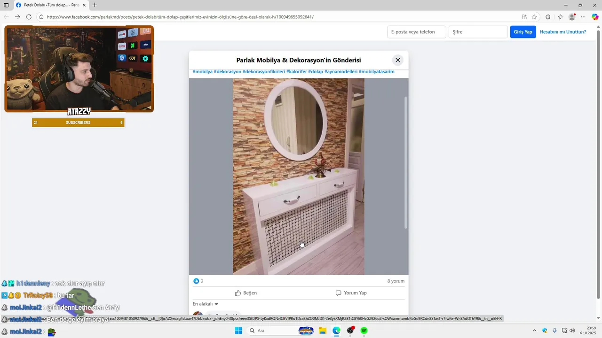Open the #dekorasyonfikirleri hashtag
This screenshot has width=602, height=338.
coord(264,72)
